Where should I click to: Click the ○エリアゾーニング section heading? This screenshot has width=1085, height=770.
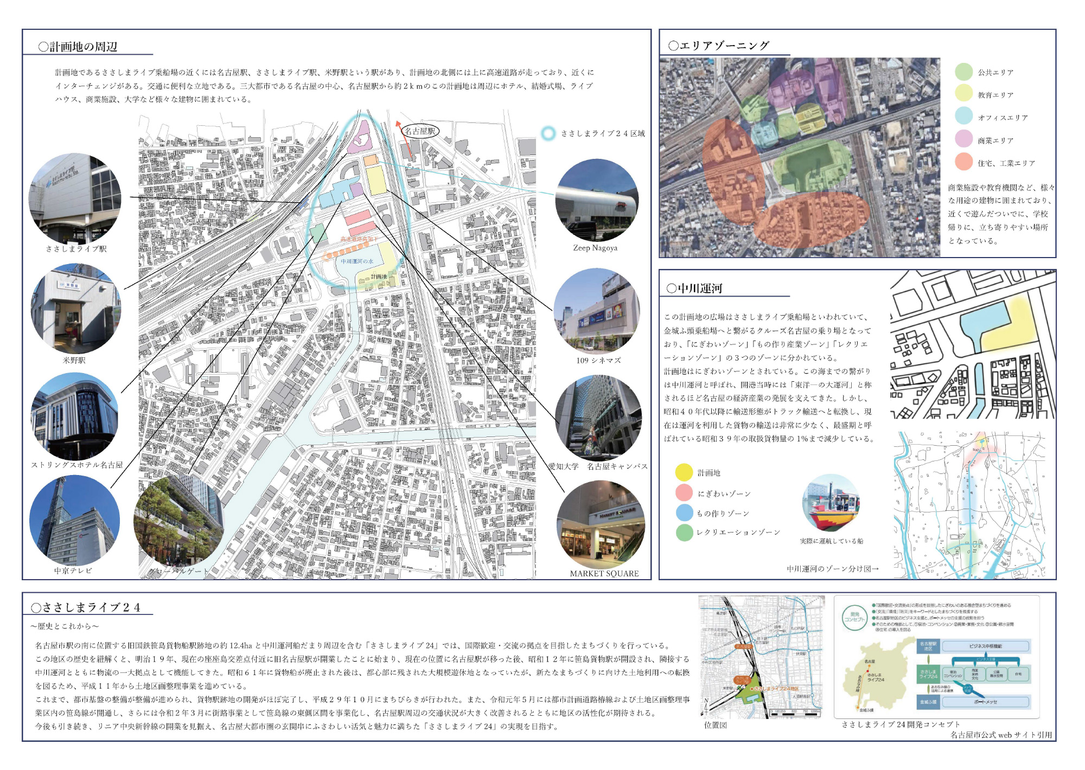pos(719,46)
